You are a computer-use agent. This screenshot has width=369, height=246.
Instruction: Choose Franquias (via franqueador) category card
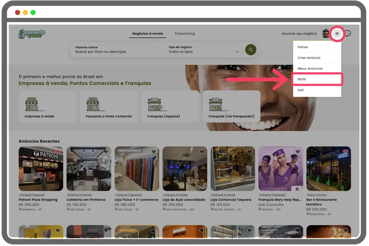tap(232, 106)
